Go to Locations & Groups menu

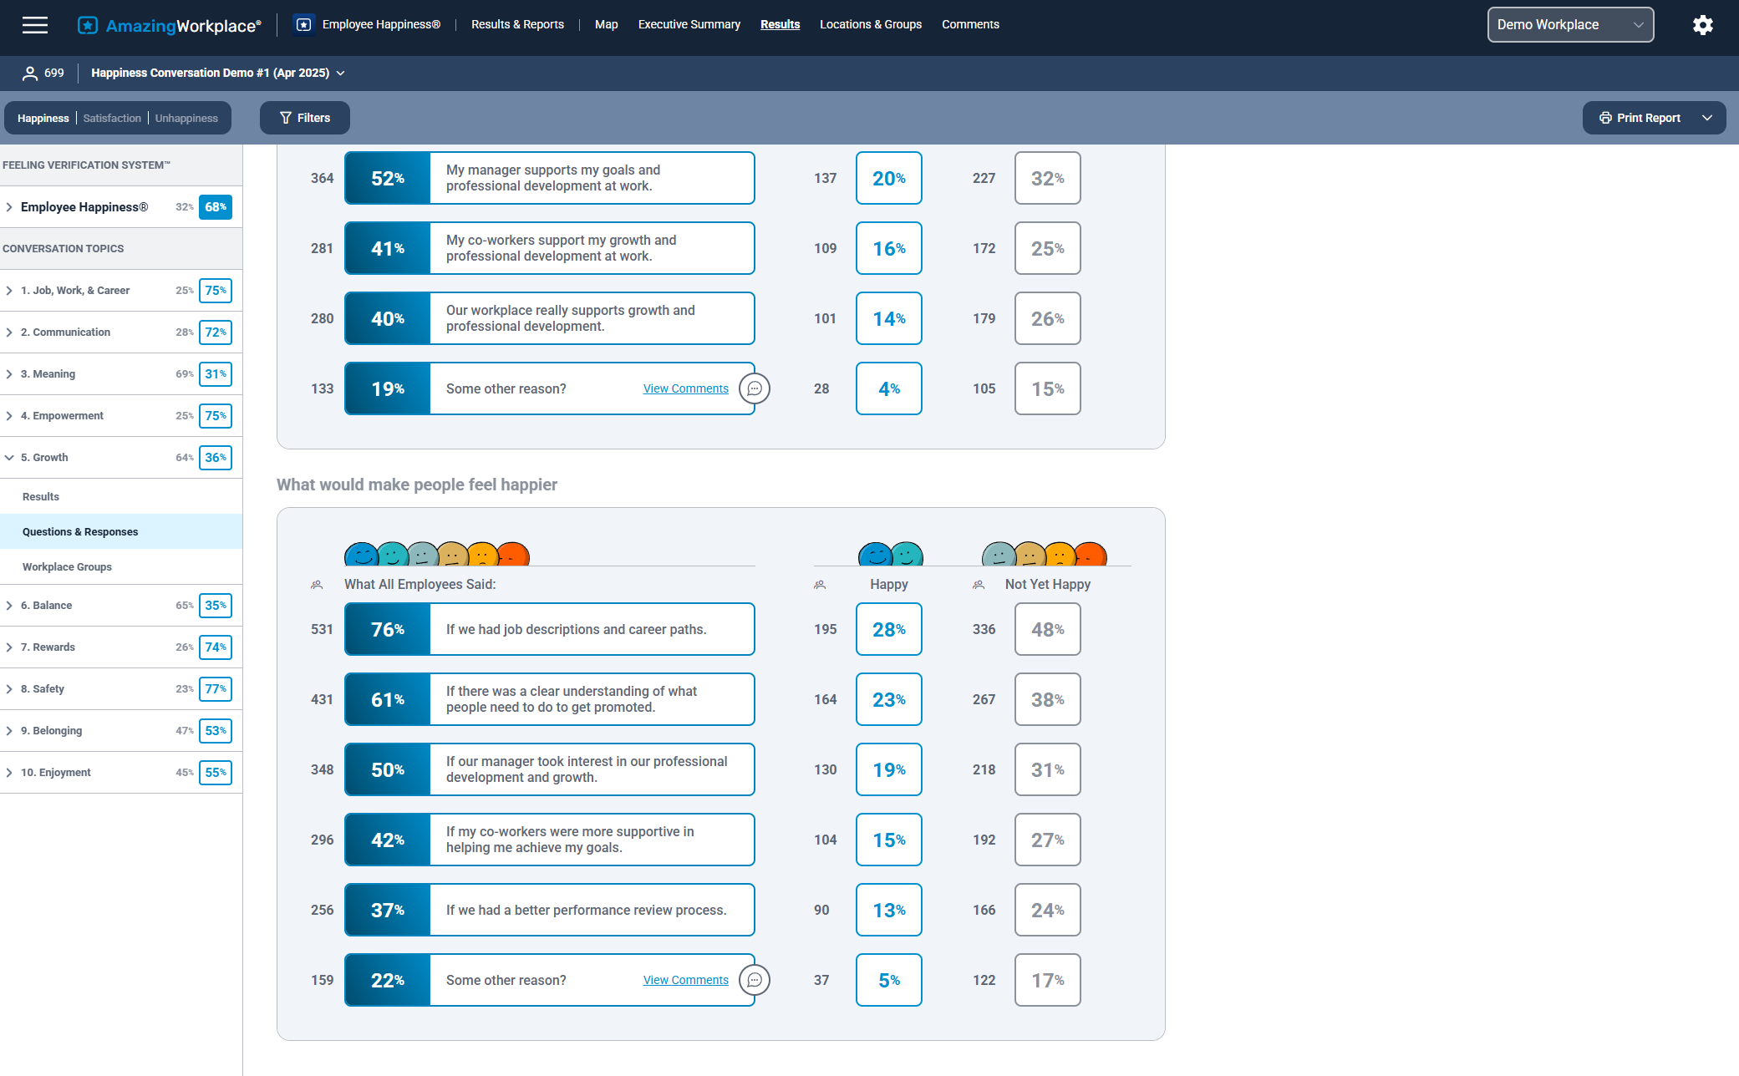[x=870, y=25]
